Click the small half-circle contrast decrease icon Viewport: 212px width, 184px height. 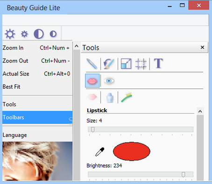point(53,34)
